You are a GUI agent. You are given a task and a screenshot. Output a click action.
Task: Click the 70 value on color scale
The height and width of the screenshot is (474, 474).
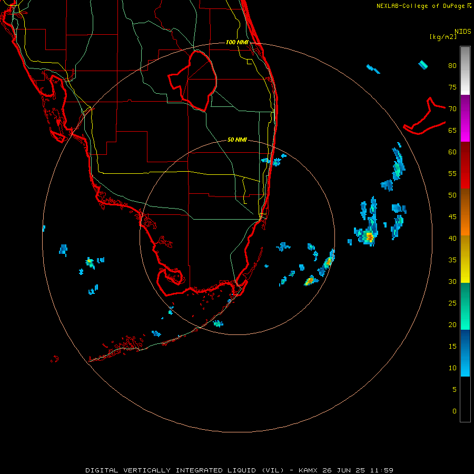click(x=452, y=109)
